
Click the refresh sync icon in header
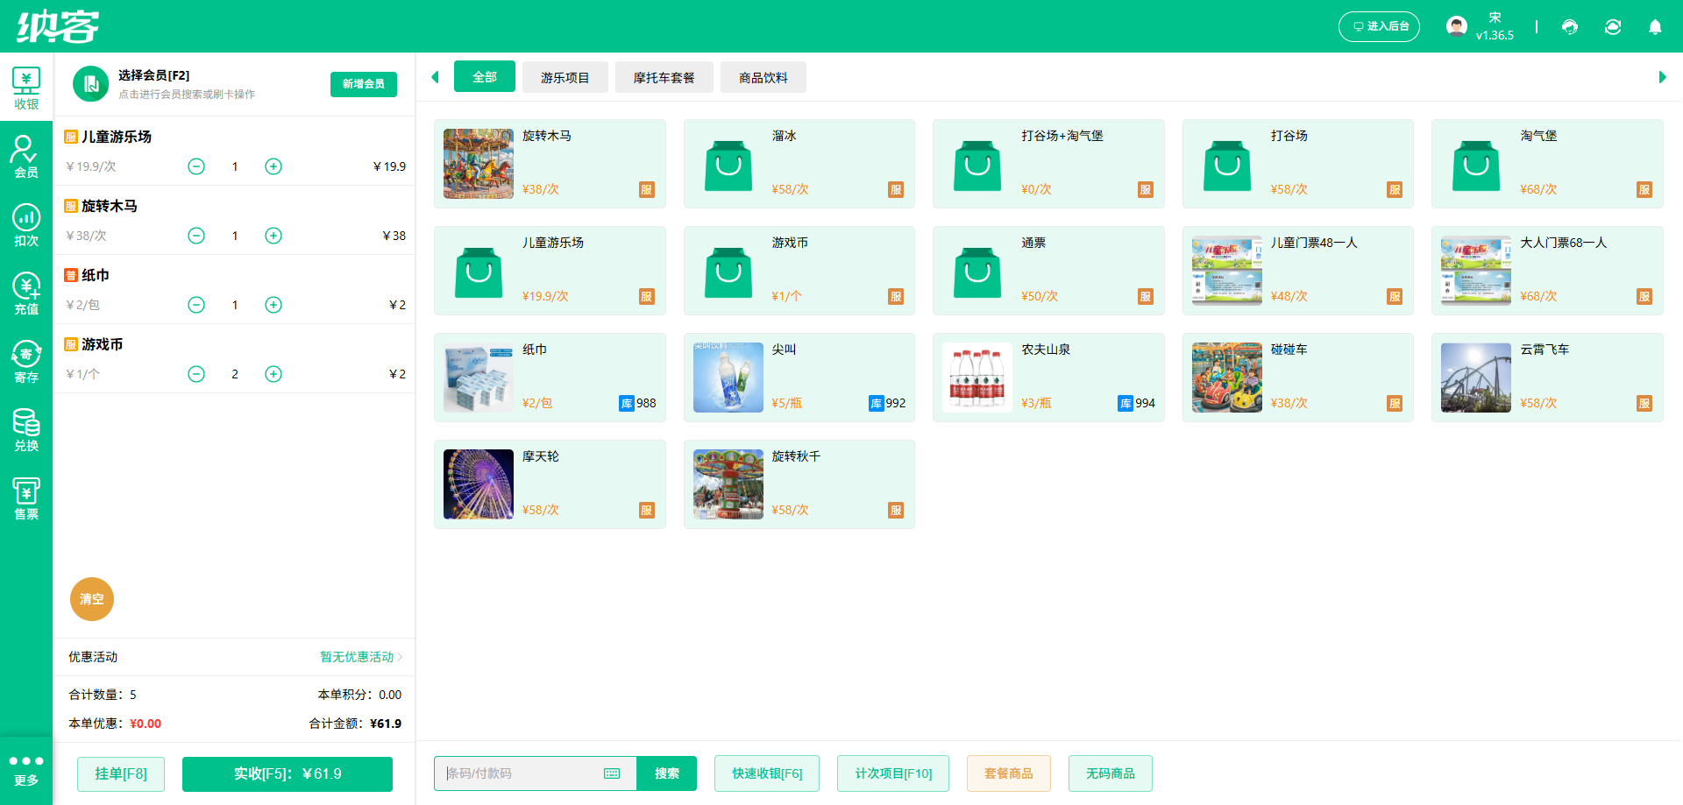[x=1613, y=27]
